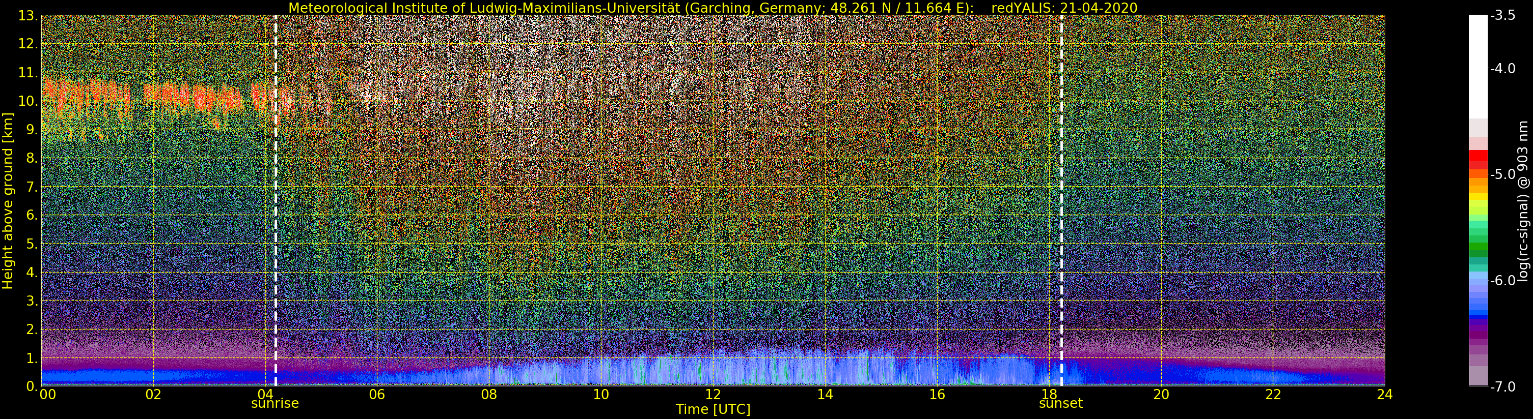Click the '1.' height tick label
This screenshot has height=419, width=1533.
tap(32, 358)
